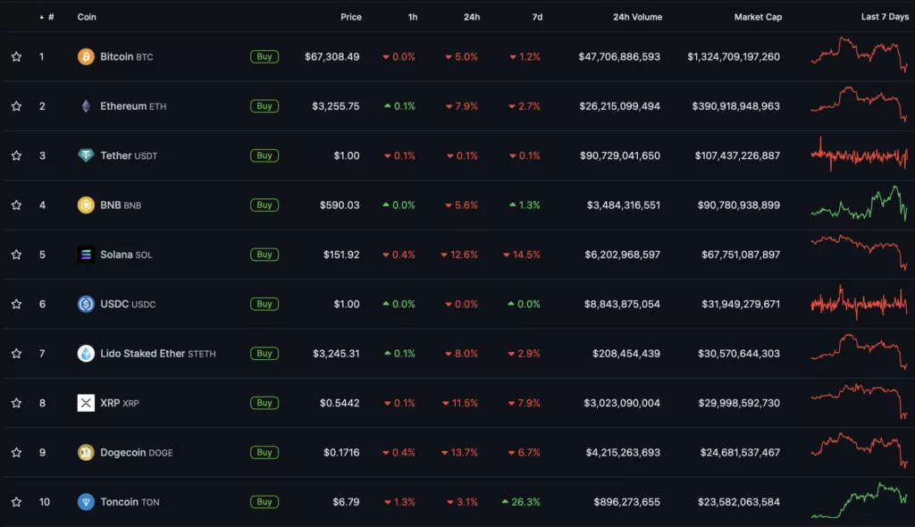Image resolution: width=915 pixels, height=527 pixels.
Task: Open the Bitcoin BTC coin page
Action: pos(127,56)
